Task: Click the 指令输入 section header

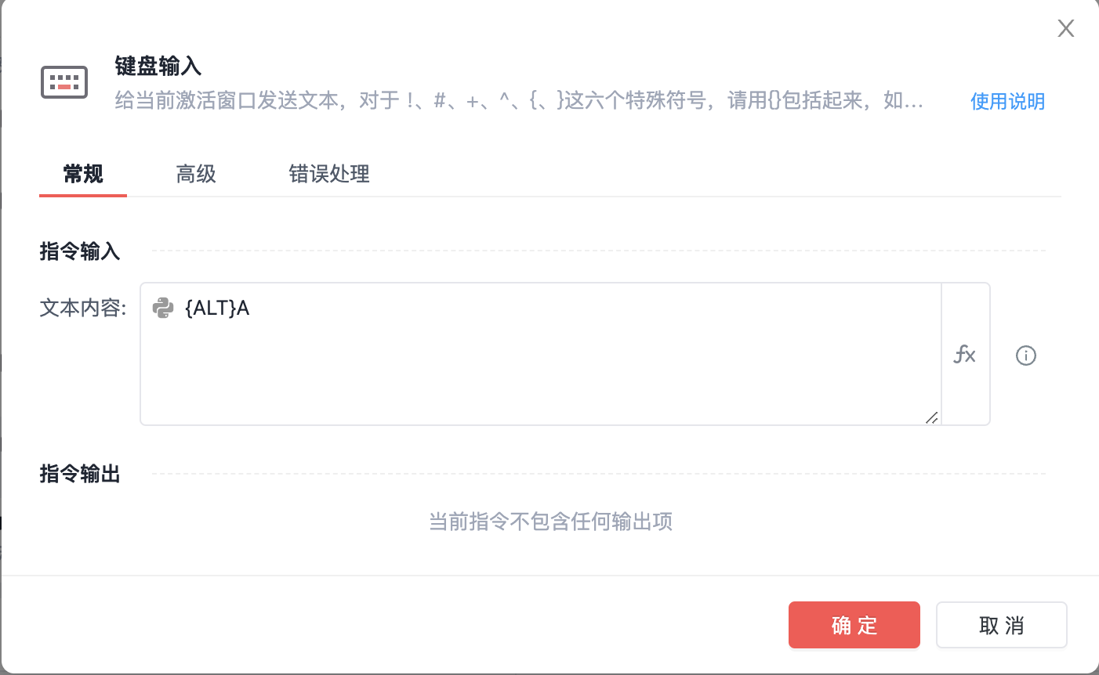Action: click(x=80, y=251)
